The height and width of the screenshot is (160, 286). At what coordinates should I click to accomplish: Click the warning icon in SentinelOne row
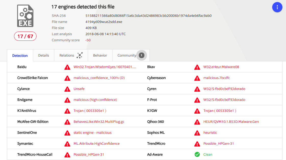pyautogui.click(x=67, y=133)
